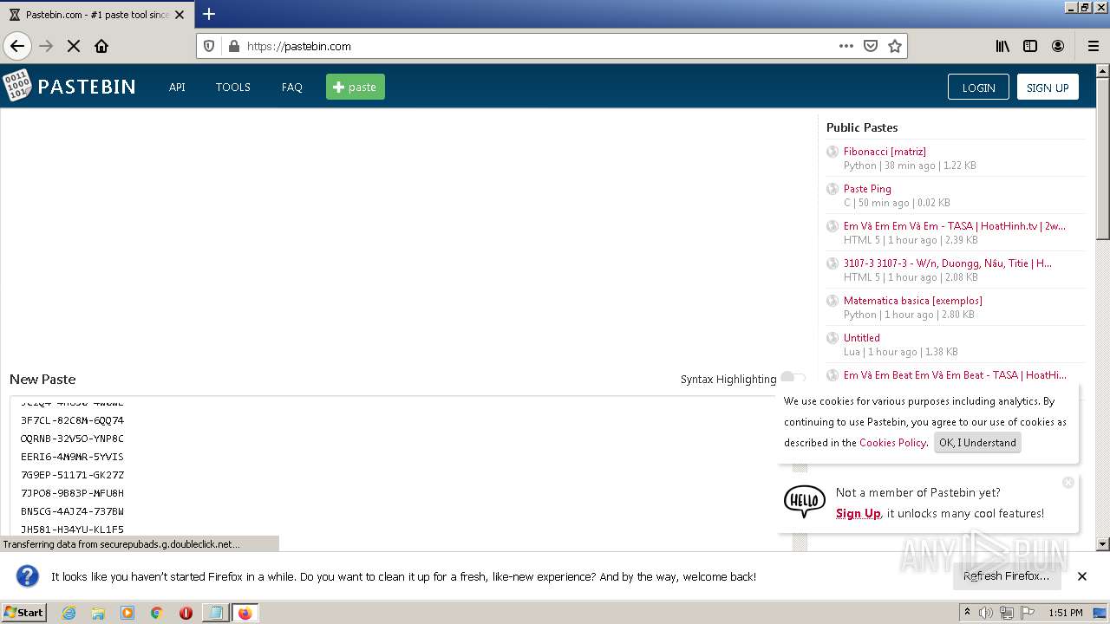The width and height of the screenshot is (1110, 624).
Task: Open Firefox account profile icon
Action: click(x=1058, y=46)
